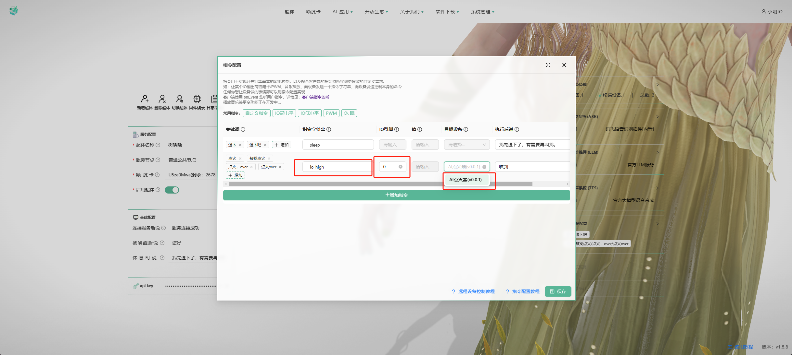Remove the 退下 keyword tag
Screen dimensions: 792x355
click(x=240, y=145)
